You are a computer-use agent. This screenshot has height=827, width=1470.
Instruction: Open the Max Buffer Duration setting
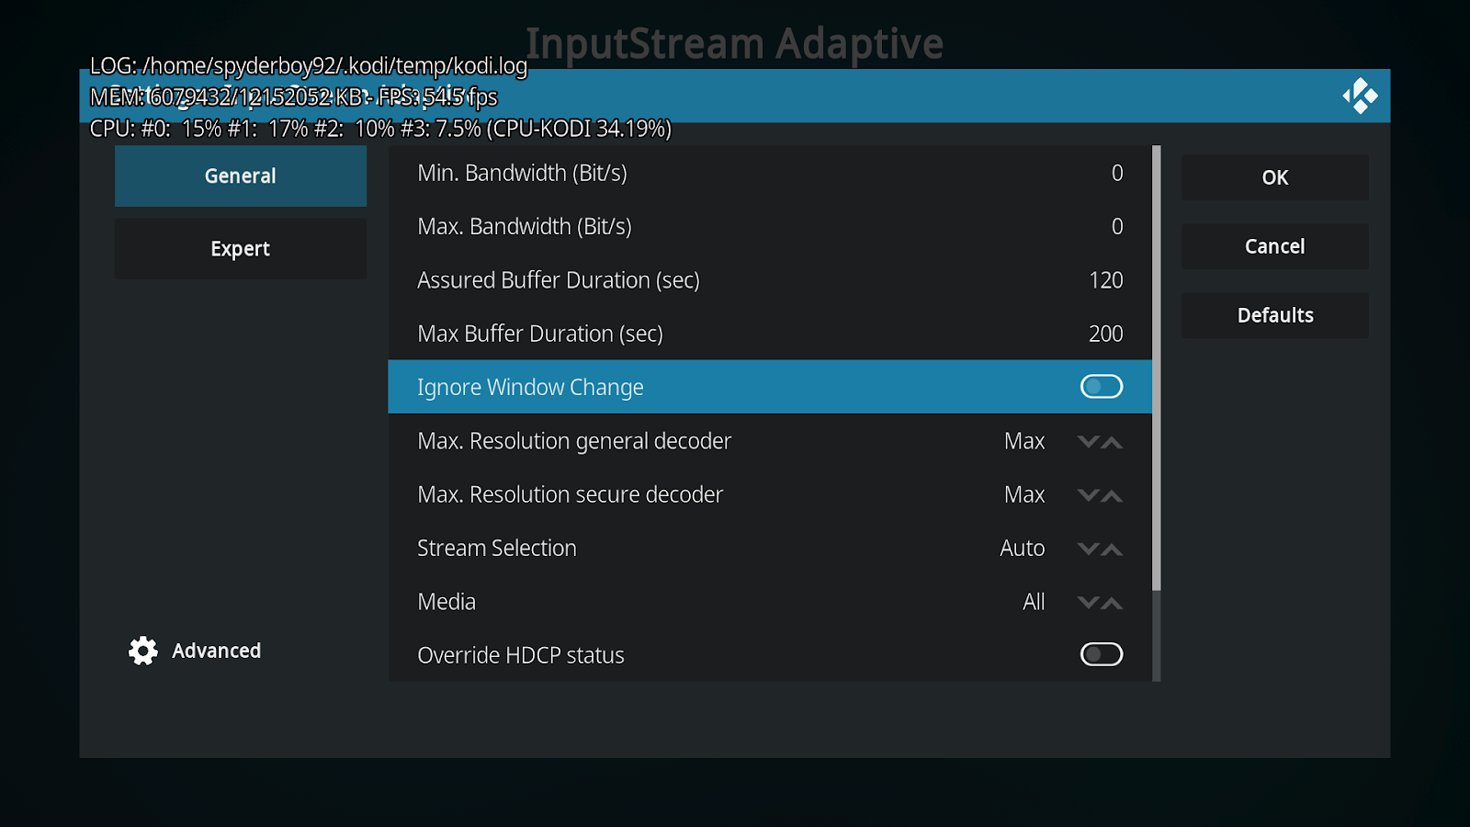pyautogui.click(x=770, y=333)
